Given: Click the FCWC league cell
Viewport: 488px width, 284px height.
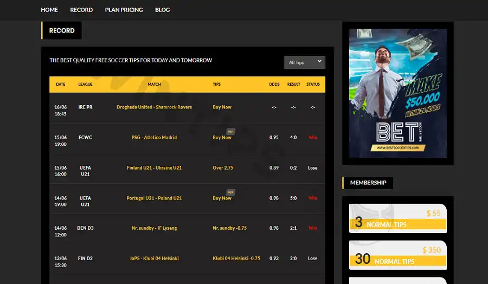Looking at the screenshot, I should 85,137.
